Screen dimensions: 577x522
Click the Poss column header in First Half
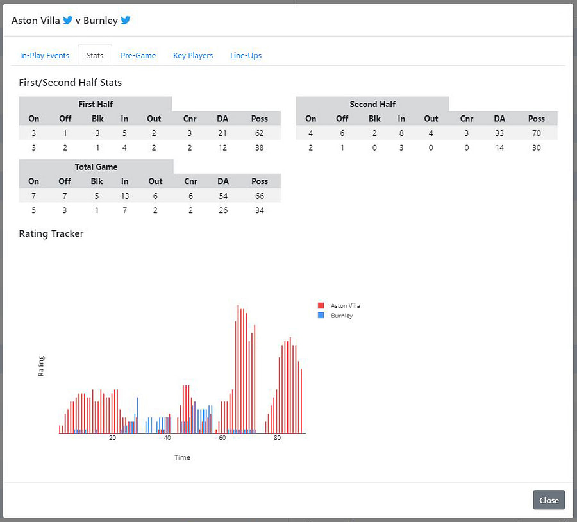[259, 119]
